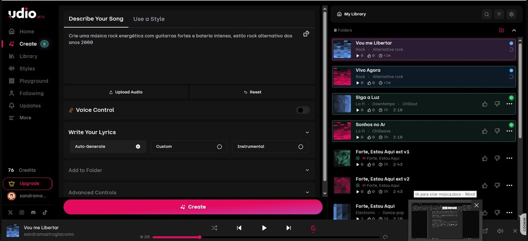The image size is (528, 241).
Task: Dislike Forte, Estou Aqui ext v1
Action: tap(497, 159)
